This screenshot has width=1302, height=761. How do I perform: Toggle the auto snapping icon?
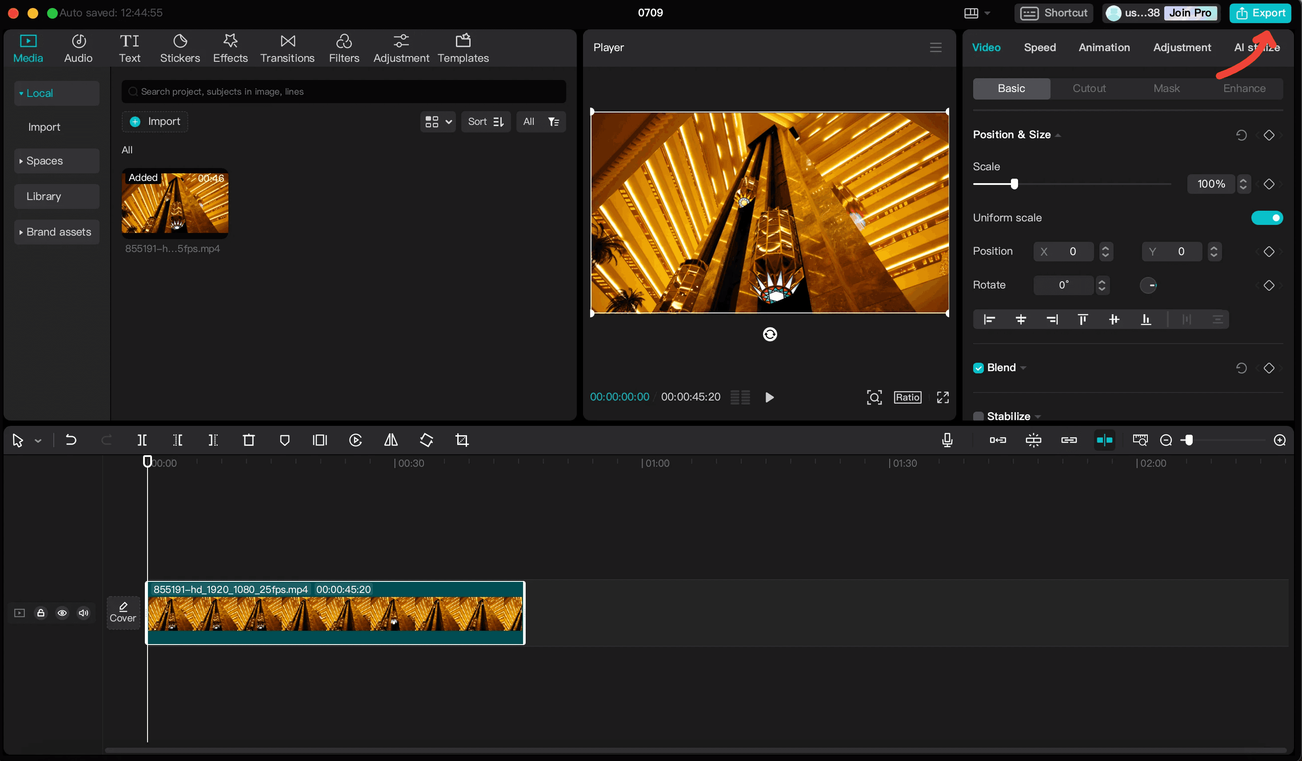point(1033,440)
